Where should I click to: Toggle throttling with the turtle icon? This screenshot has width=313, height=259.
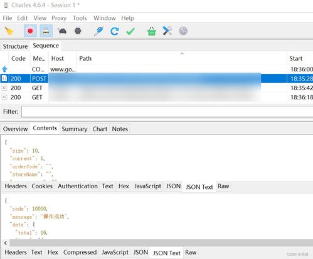tap(62, 31)
